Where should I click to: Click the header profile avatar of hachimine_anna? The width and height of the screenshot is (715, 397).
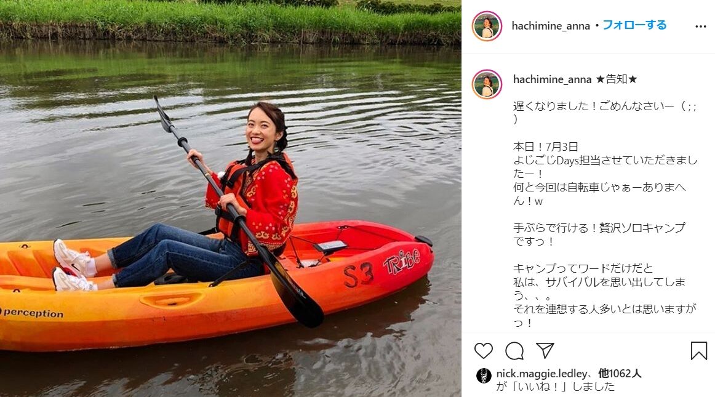tap(487, 26)
